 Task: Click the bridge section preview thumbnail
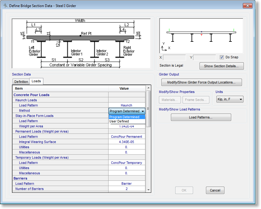(x=201, y=36)
